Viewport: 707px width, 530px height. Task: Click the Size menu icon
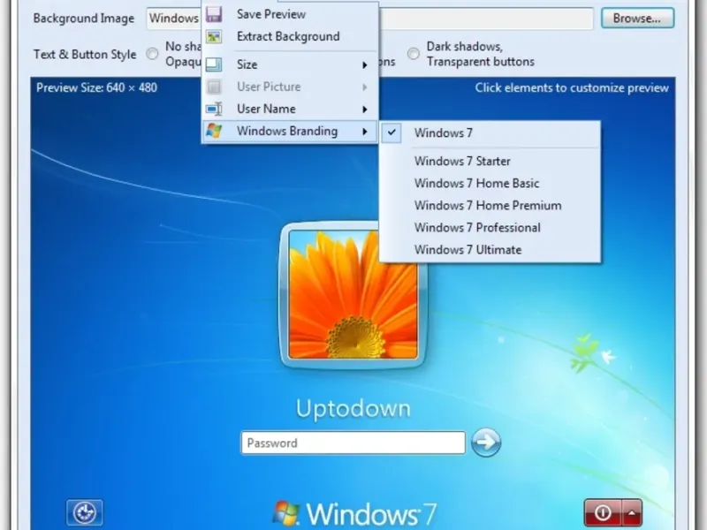click(x=214, y=64)
